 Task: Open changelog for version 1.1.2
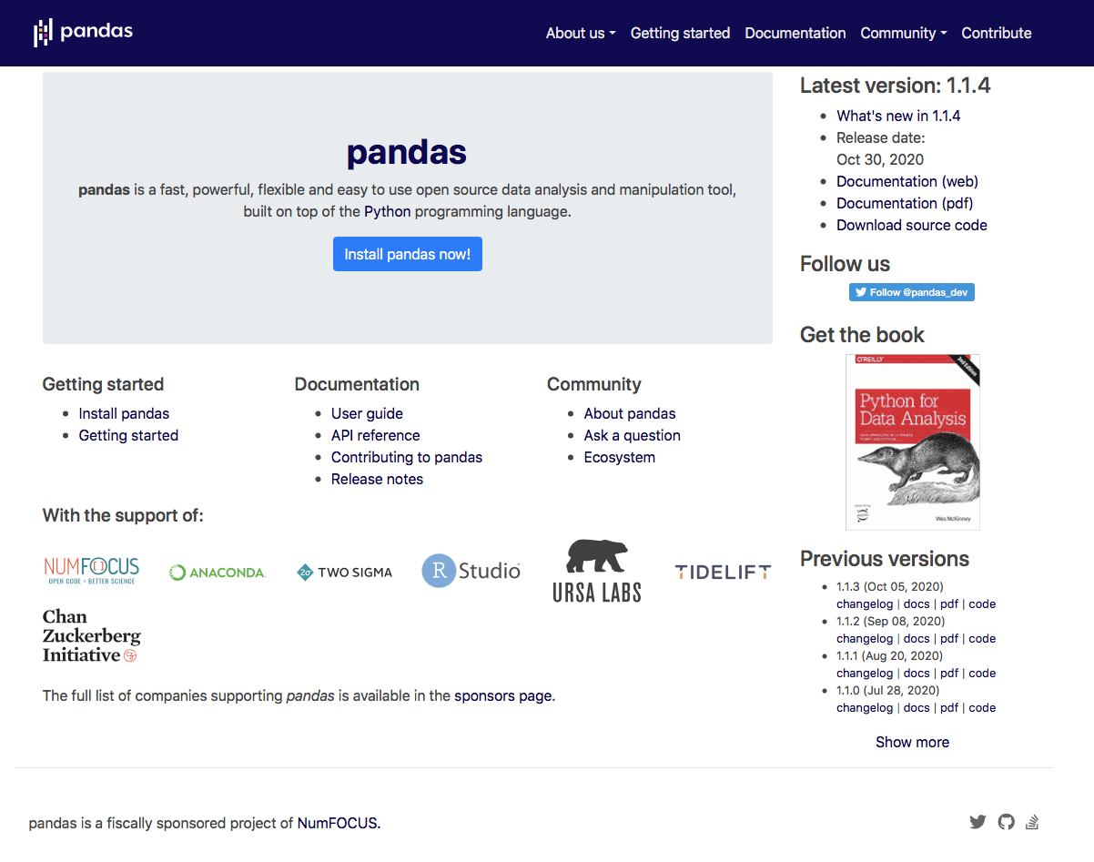pyautogui.click(x=865, y=638)
